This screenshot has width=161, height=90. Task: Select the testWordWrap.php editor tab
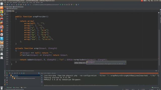pyautogui.click(x=12, y=9)
